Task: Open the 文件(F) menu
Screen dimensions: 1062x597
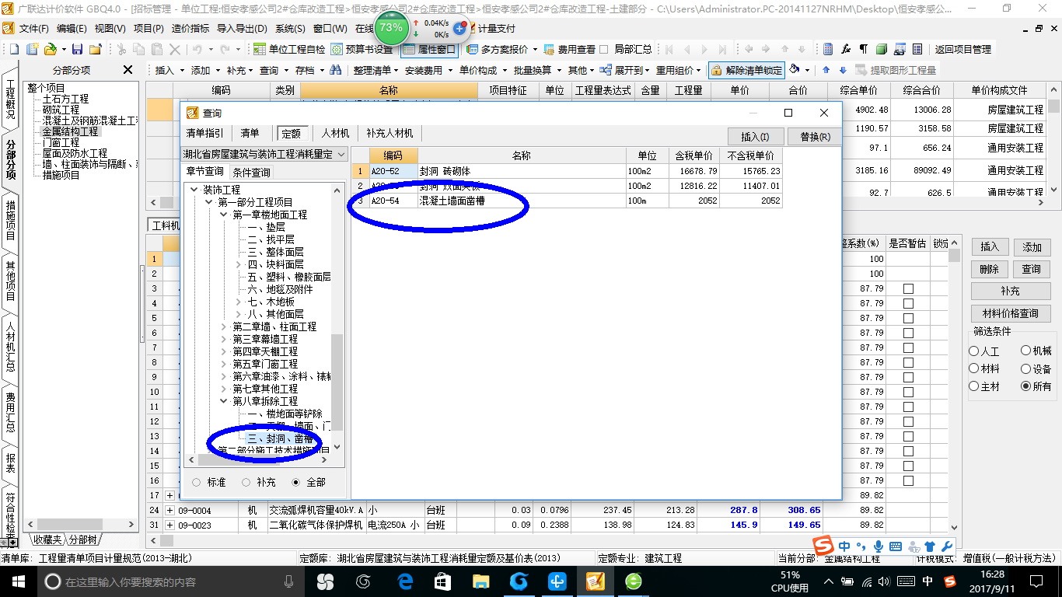Action: (34, 29)
